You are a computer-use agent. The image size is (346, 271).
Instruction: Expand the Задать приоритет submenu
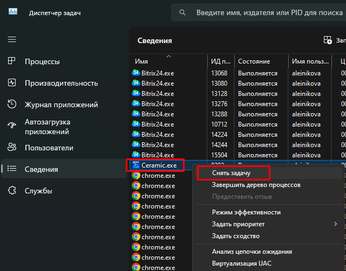tap(335, 224)
